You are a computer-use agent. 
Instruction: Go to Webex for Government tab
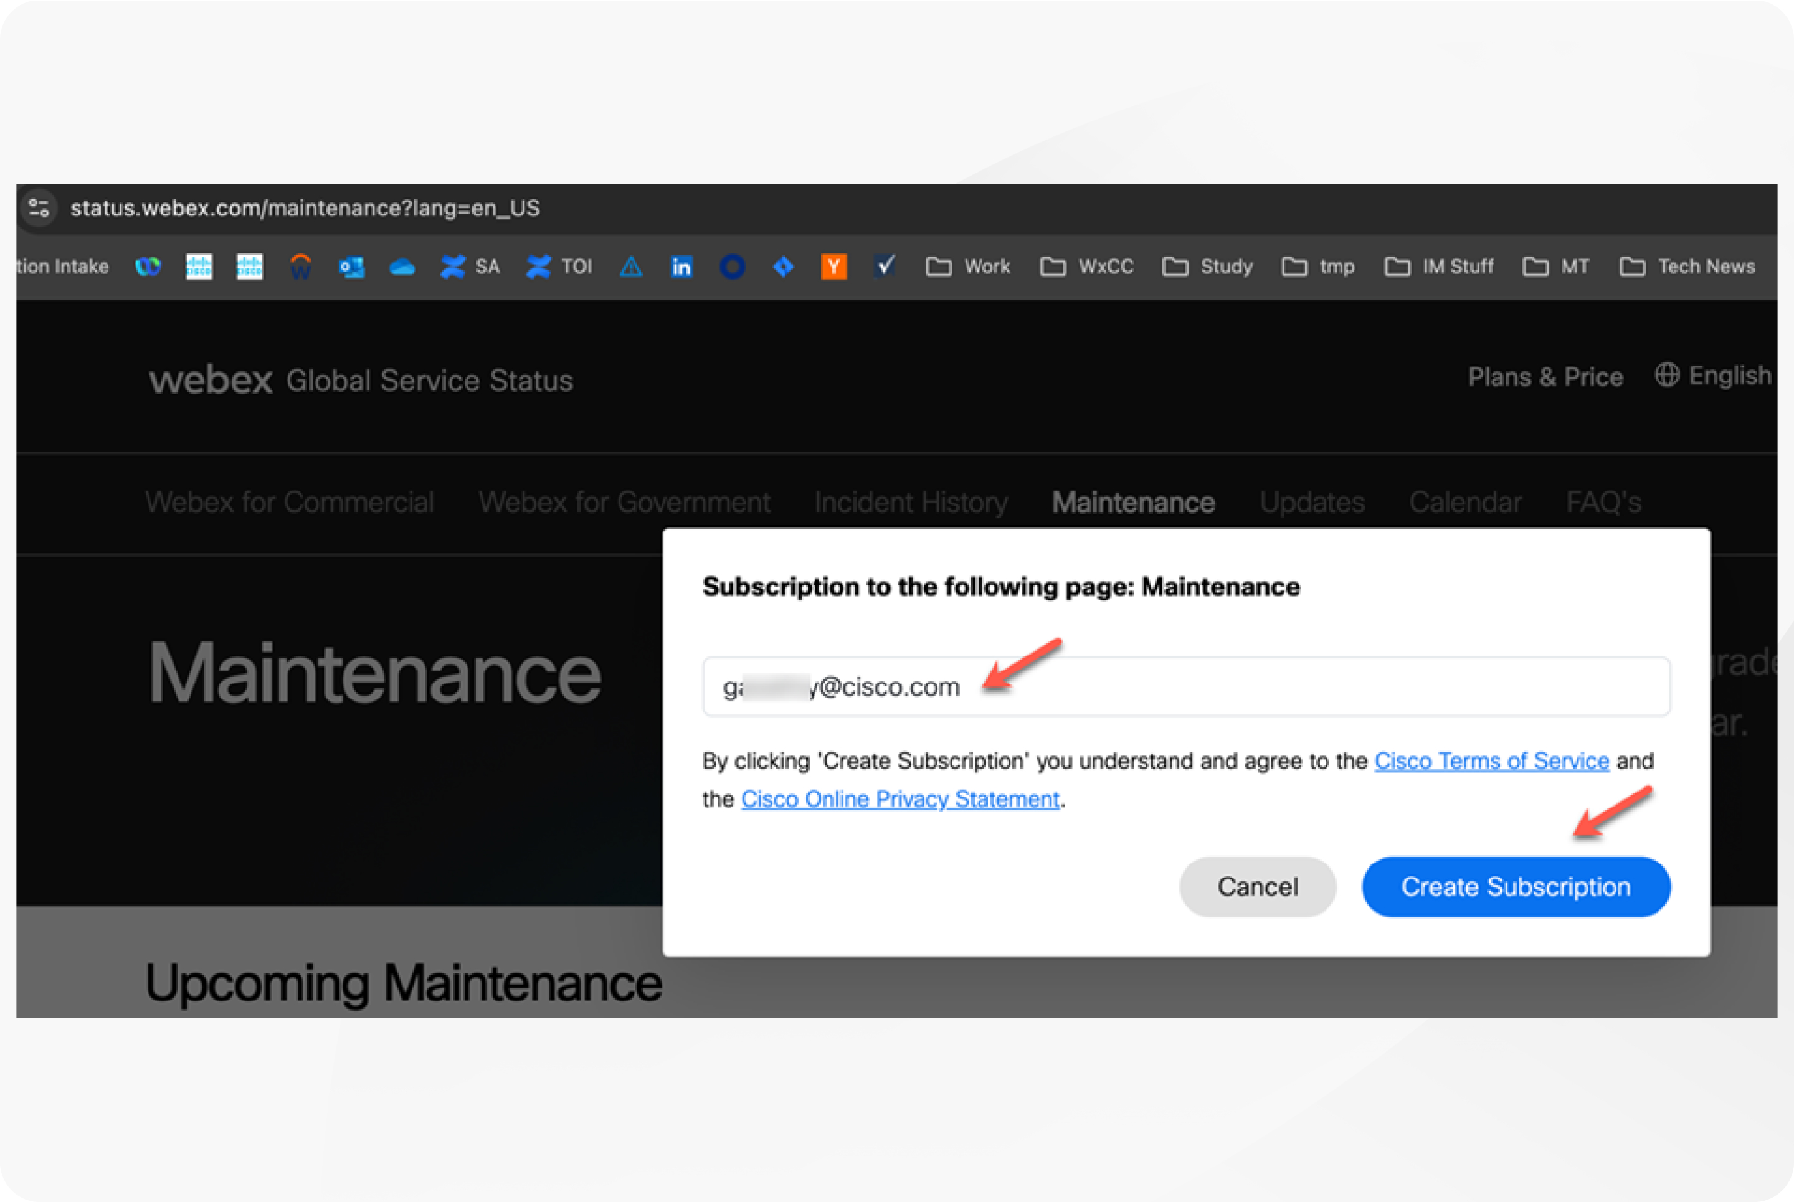624,502
